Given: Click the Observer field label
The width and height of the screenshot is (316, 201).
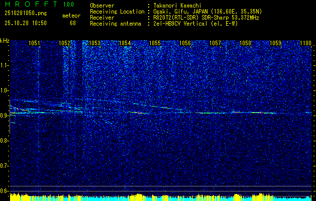Looking at the screenshot, I should tap(102, 6).
